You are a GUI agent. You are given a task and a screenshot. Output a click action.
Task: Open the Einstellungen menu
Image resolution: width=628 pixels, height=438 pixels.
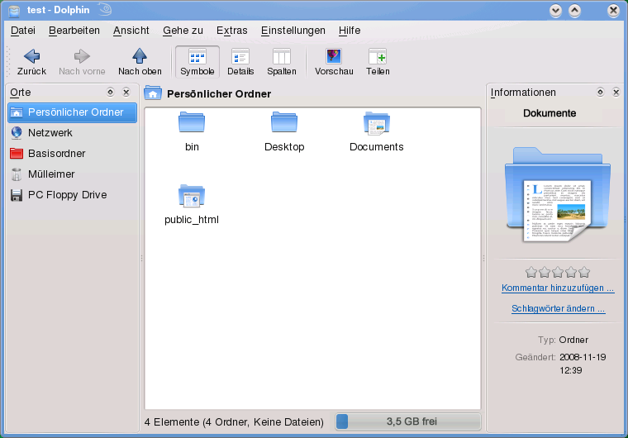293,31
